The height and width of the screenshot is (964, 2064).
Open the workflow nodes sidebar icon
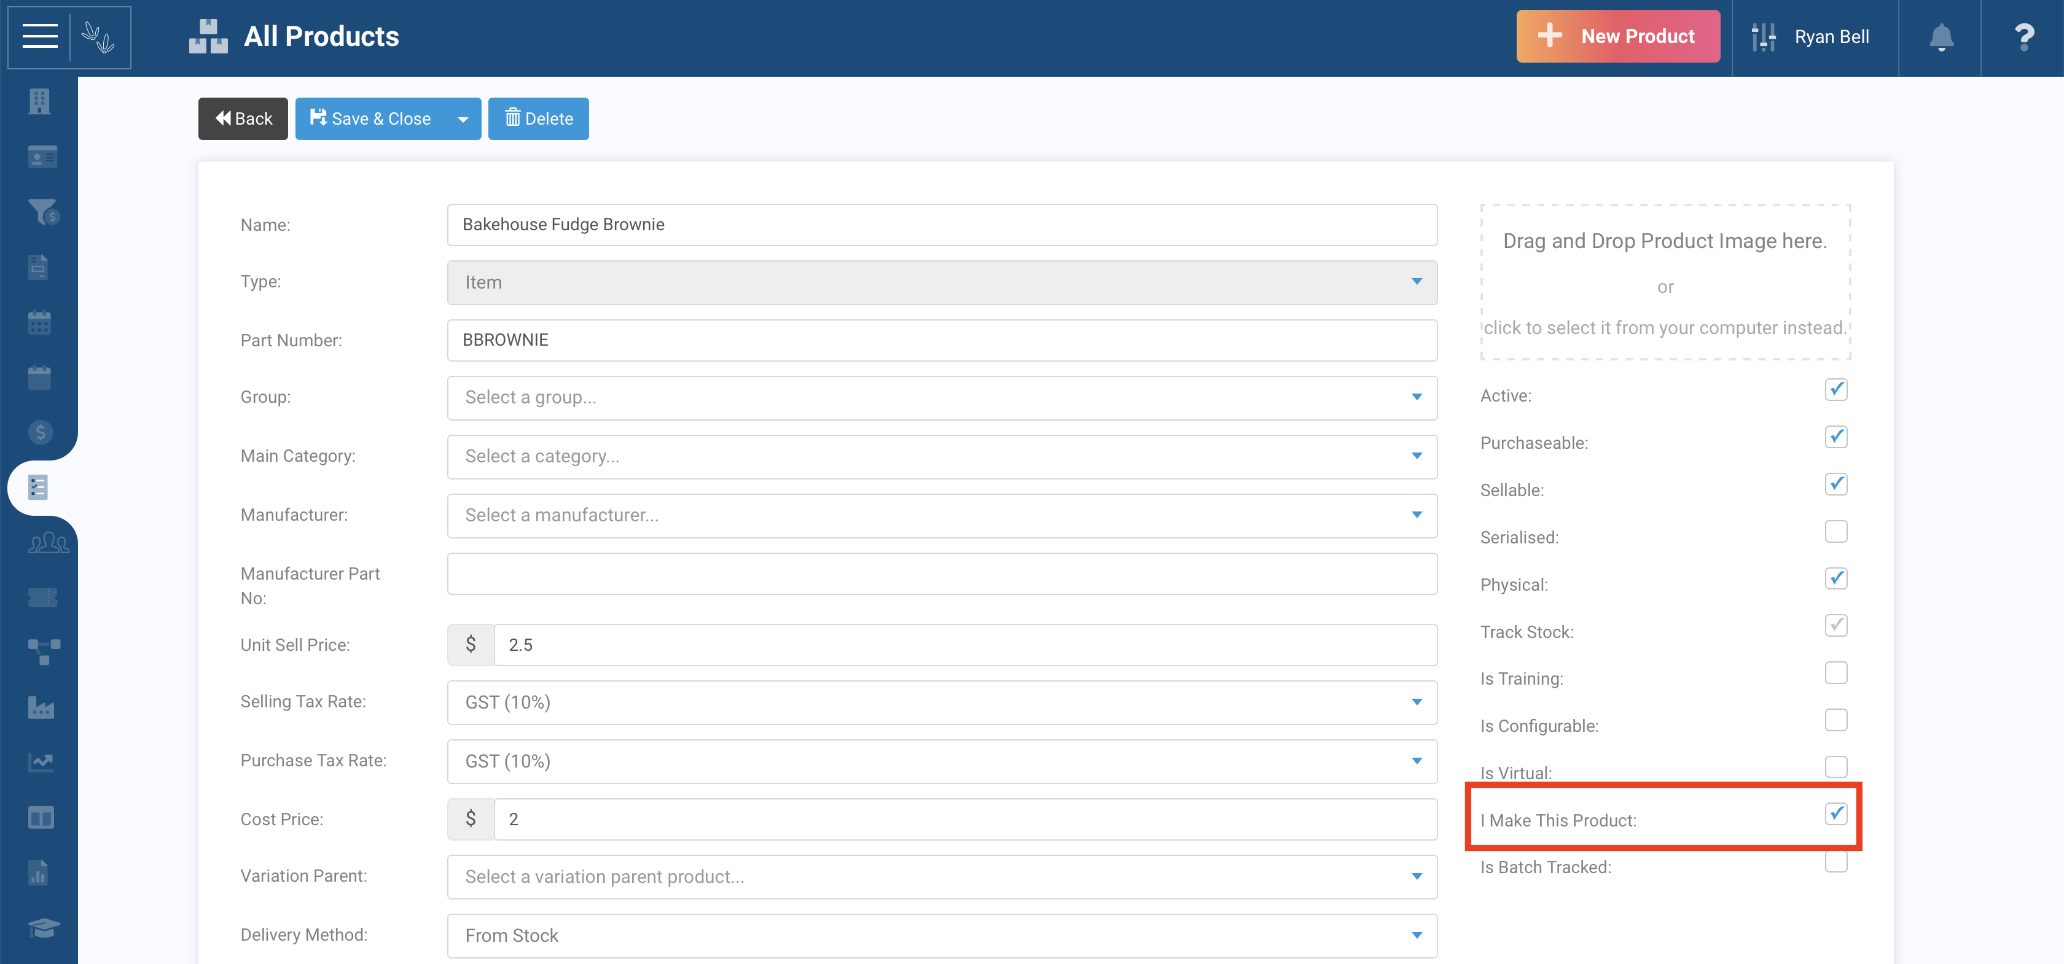click(43, 651)
